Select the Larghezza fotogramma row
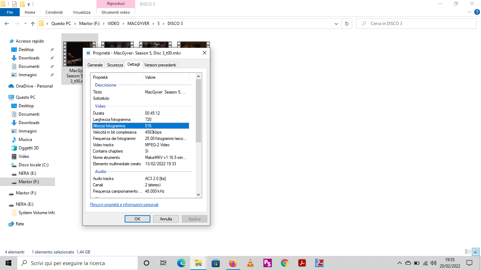This screenshot has height=270, width=481. [x=140, y=120]
